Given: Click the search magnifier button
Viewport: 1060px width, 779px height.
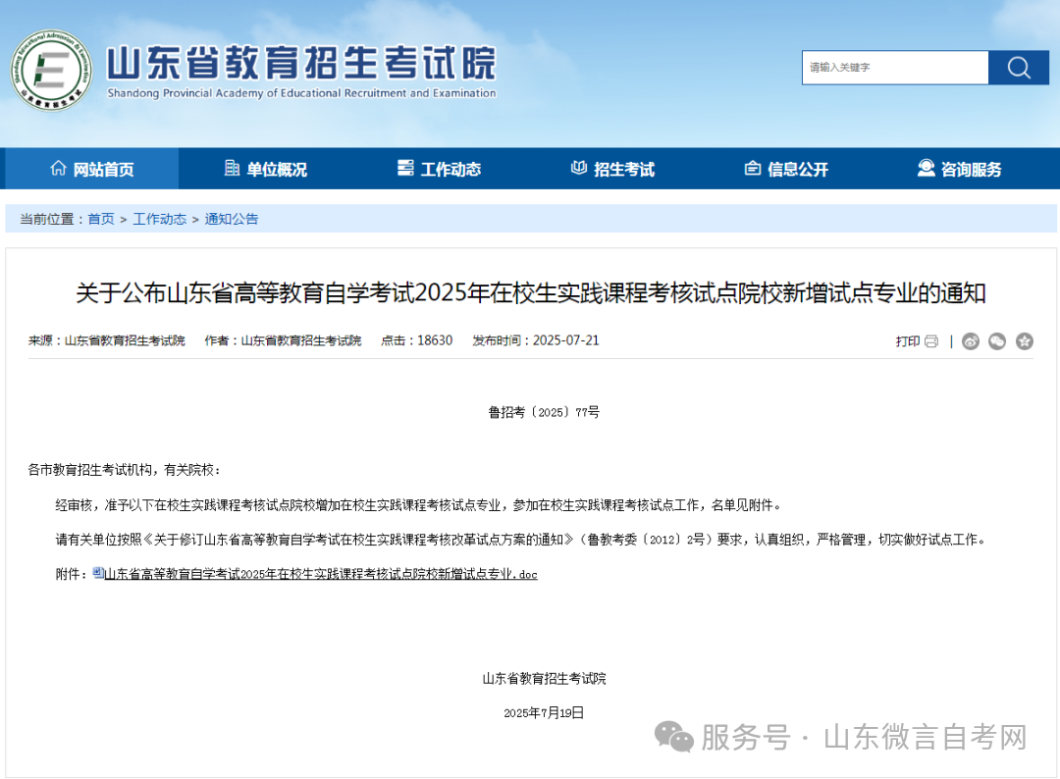Looking at the screenshot, I should tap(1019, 68).
